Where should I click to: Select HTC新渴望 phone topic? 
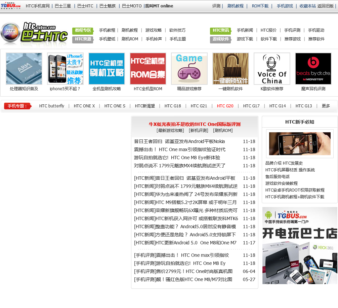coord(145,106)
